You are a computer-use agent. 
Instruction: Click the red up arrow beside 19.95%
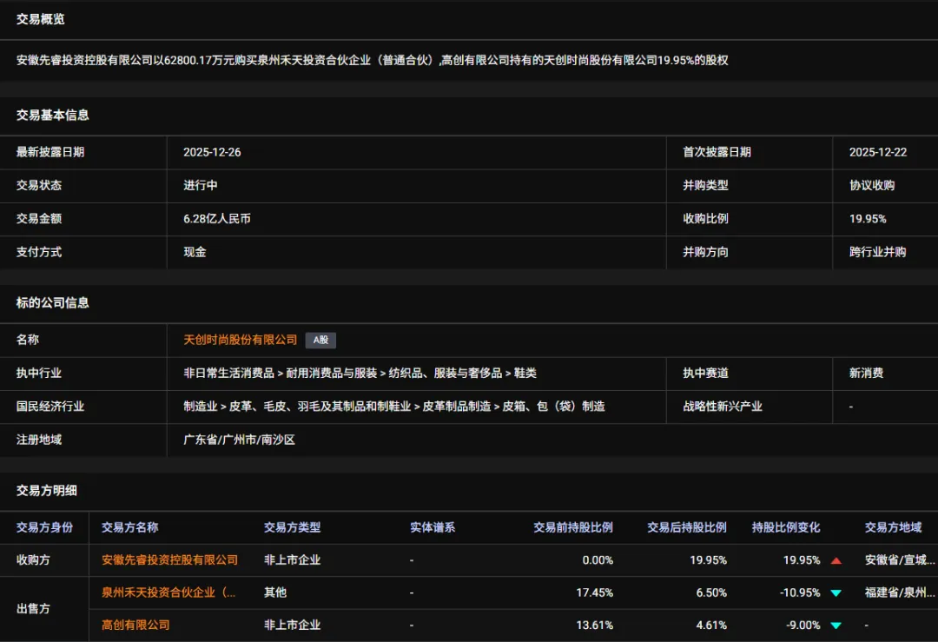click(x=836, y=560)
